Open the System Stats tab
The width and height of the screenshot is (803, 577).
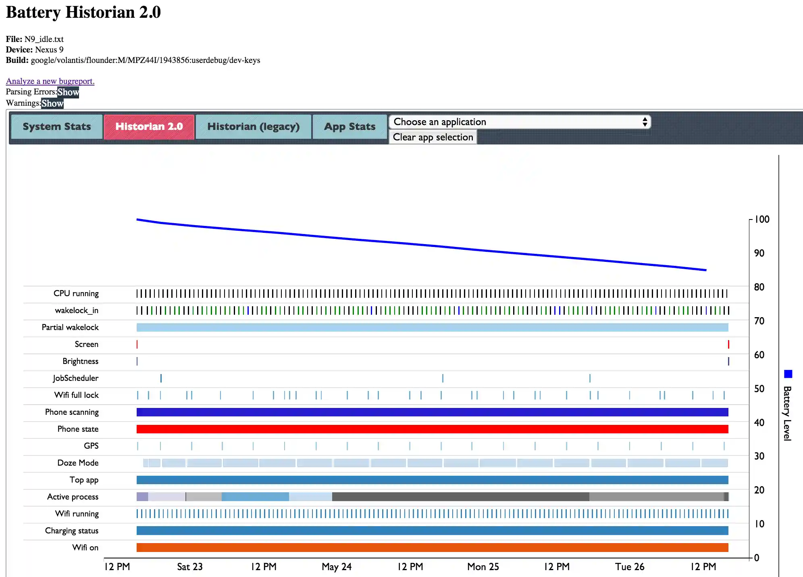(x=56, y=127)
